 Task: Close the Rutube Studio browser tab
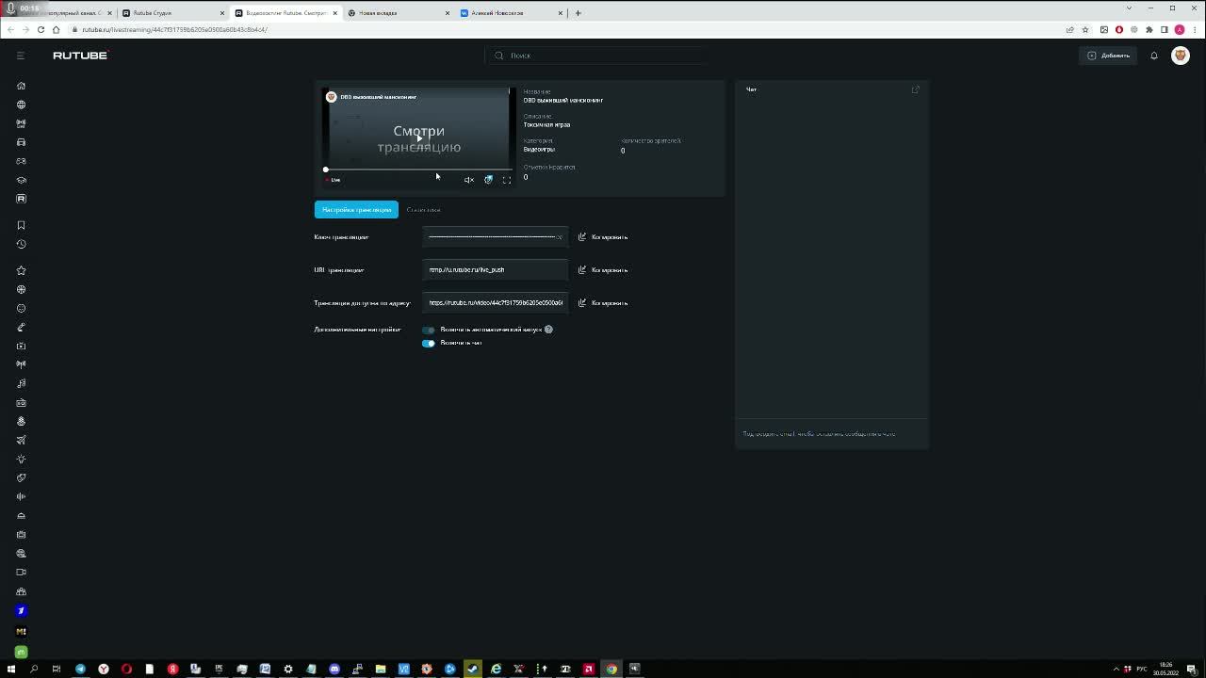tap(222, 13)
